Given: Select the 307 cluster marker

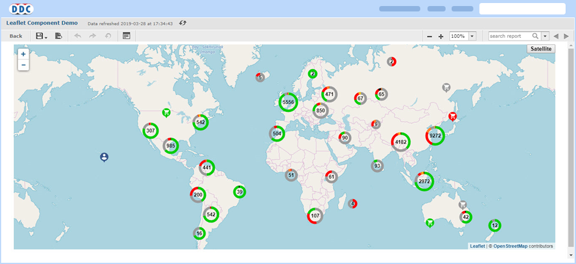Looking at the screenshot, I should pyautogui.click(x=151, y=130).
